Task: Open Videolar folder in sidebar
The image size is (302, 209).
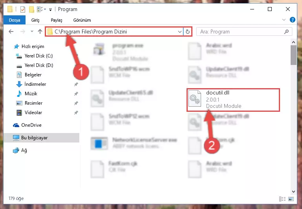Action: coord(33,113)
